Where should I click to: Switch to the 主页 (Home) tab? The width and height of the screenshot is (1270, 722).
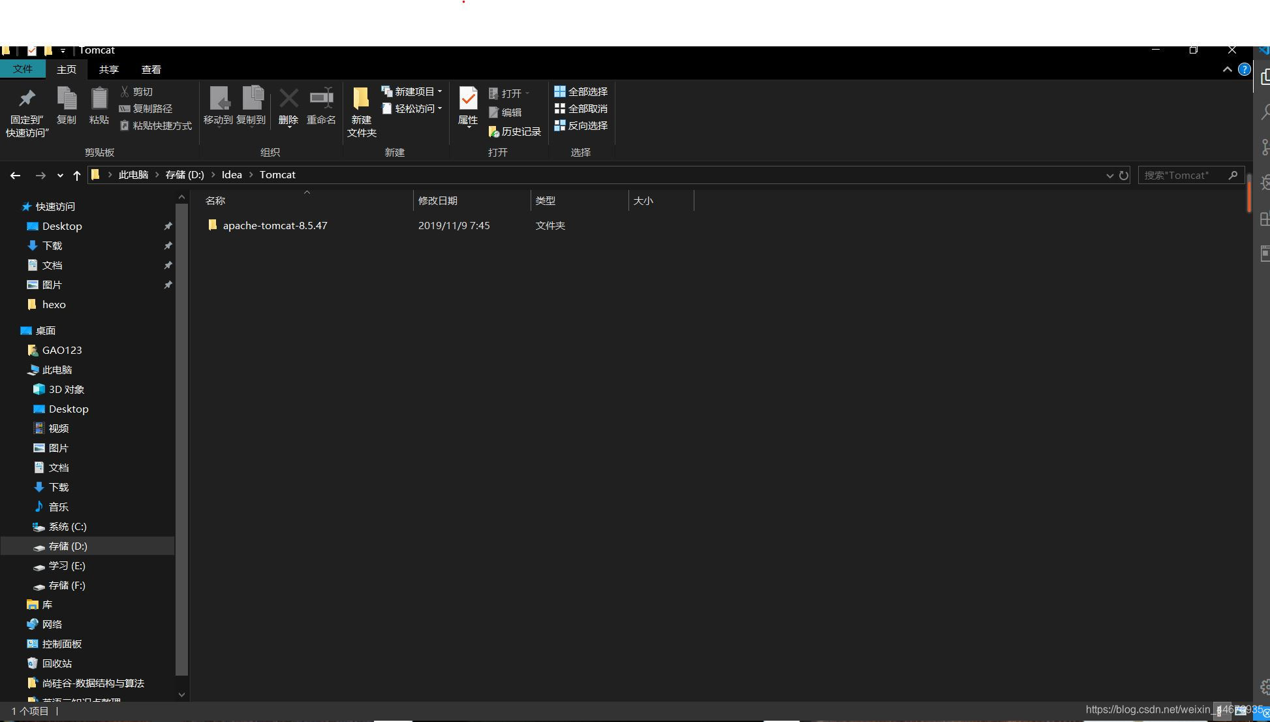click(x=67, y=69)
